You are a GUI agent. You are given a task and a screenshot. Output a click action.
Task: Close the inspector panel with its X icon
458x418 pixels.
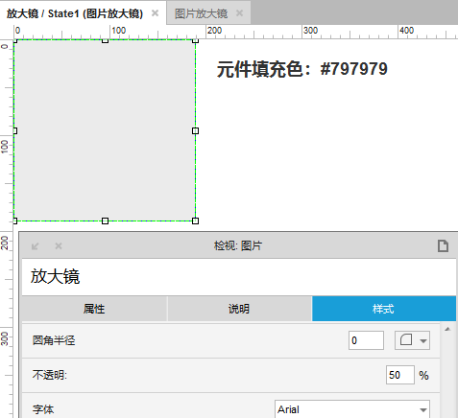pos(59,245)
